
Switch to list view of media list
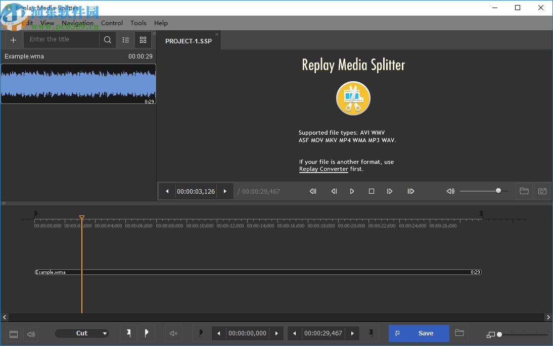click(x=126, y=39)
